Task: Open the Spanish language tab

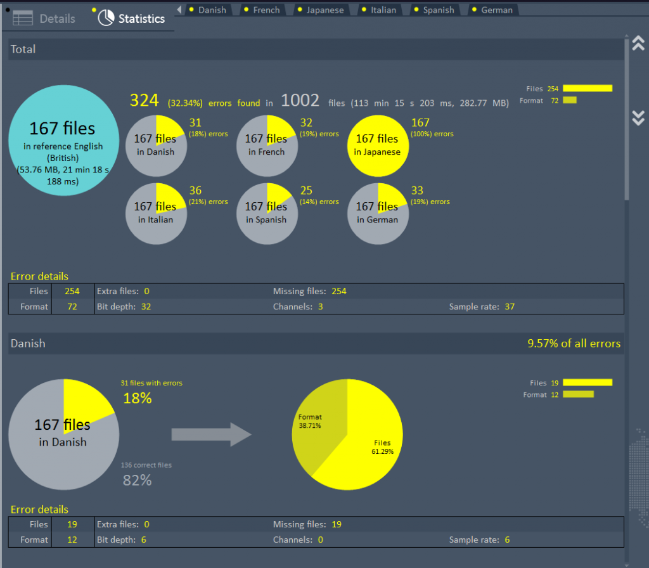Action: (x=438, y=10)
